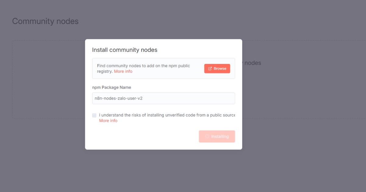Click the word 'registry.' in info banner
The image size is (366, 192).
pos(105,71)
